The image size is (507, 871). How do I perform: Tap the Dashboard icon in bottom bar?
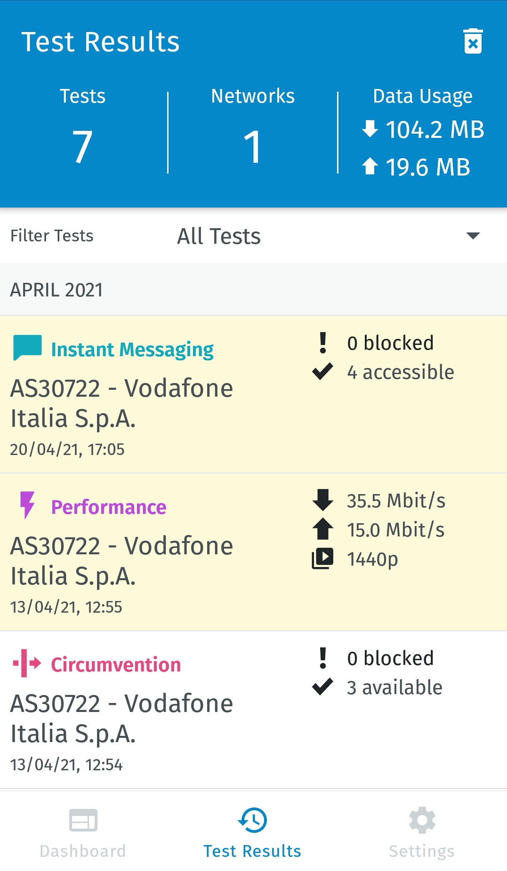point(83,820)
